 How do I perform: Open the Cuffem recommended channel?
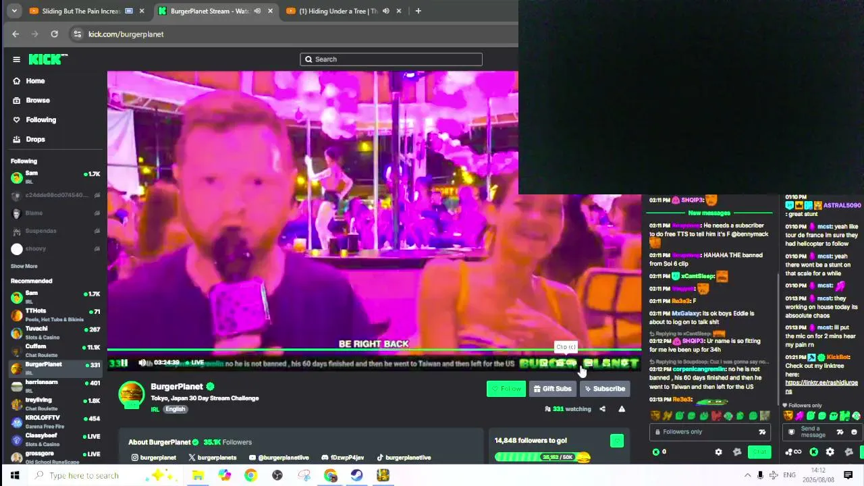55,350
